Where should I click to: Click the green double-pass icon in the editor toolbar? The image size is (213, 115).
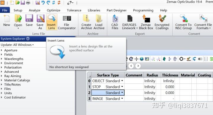[x=164, y=59]
